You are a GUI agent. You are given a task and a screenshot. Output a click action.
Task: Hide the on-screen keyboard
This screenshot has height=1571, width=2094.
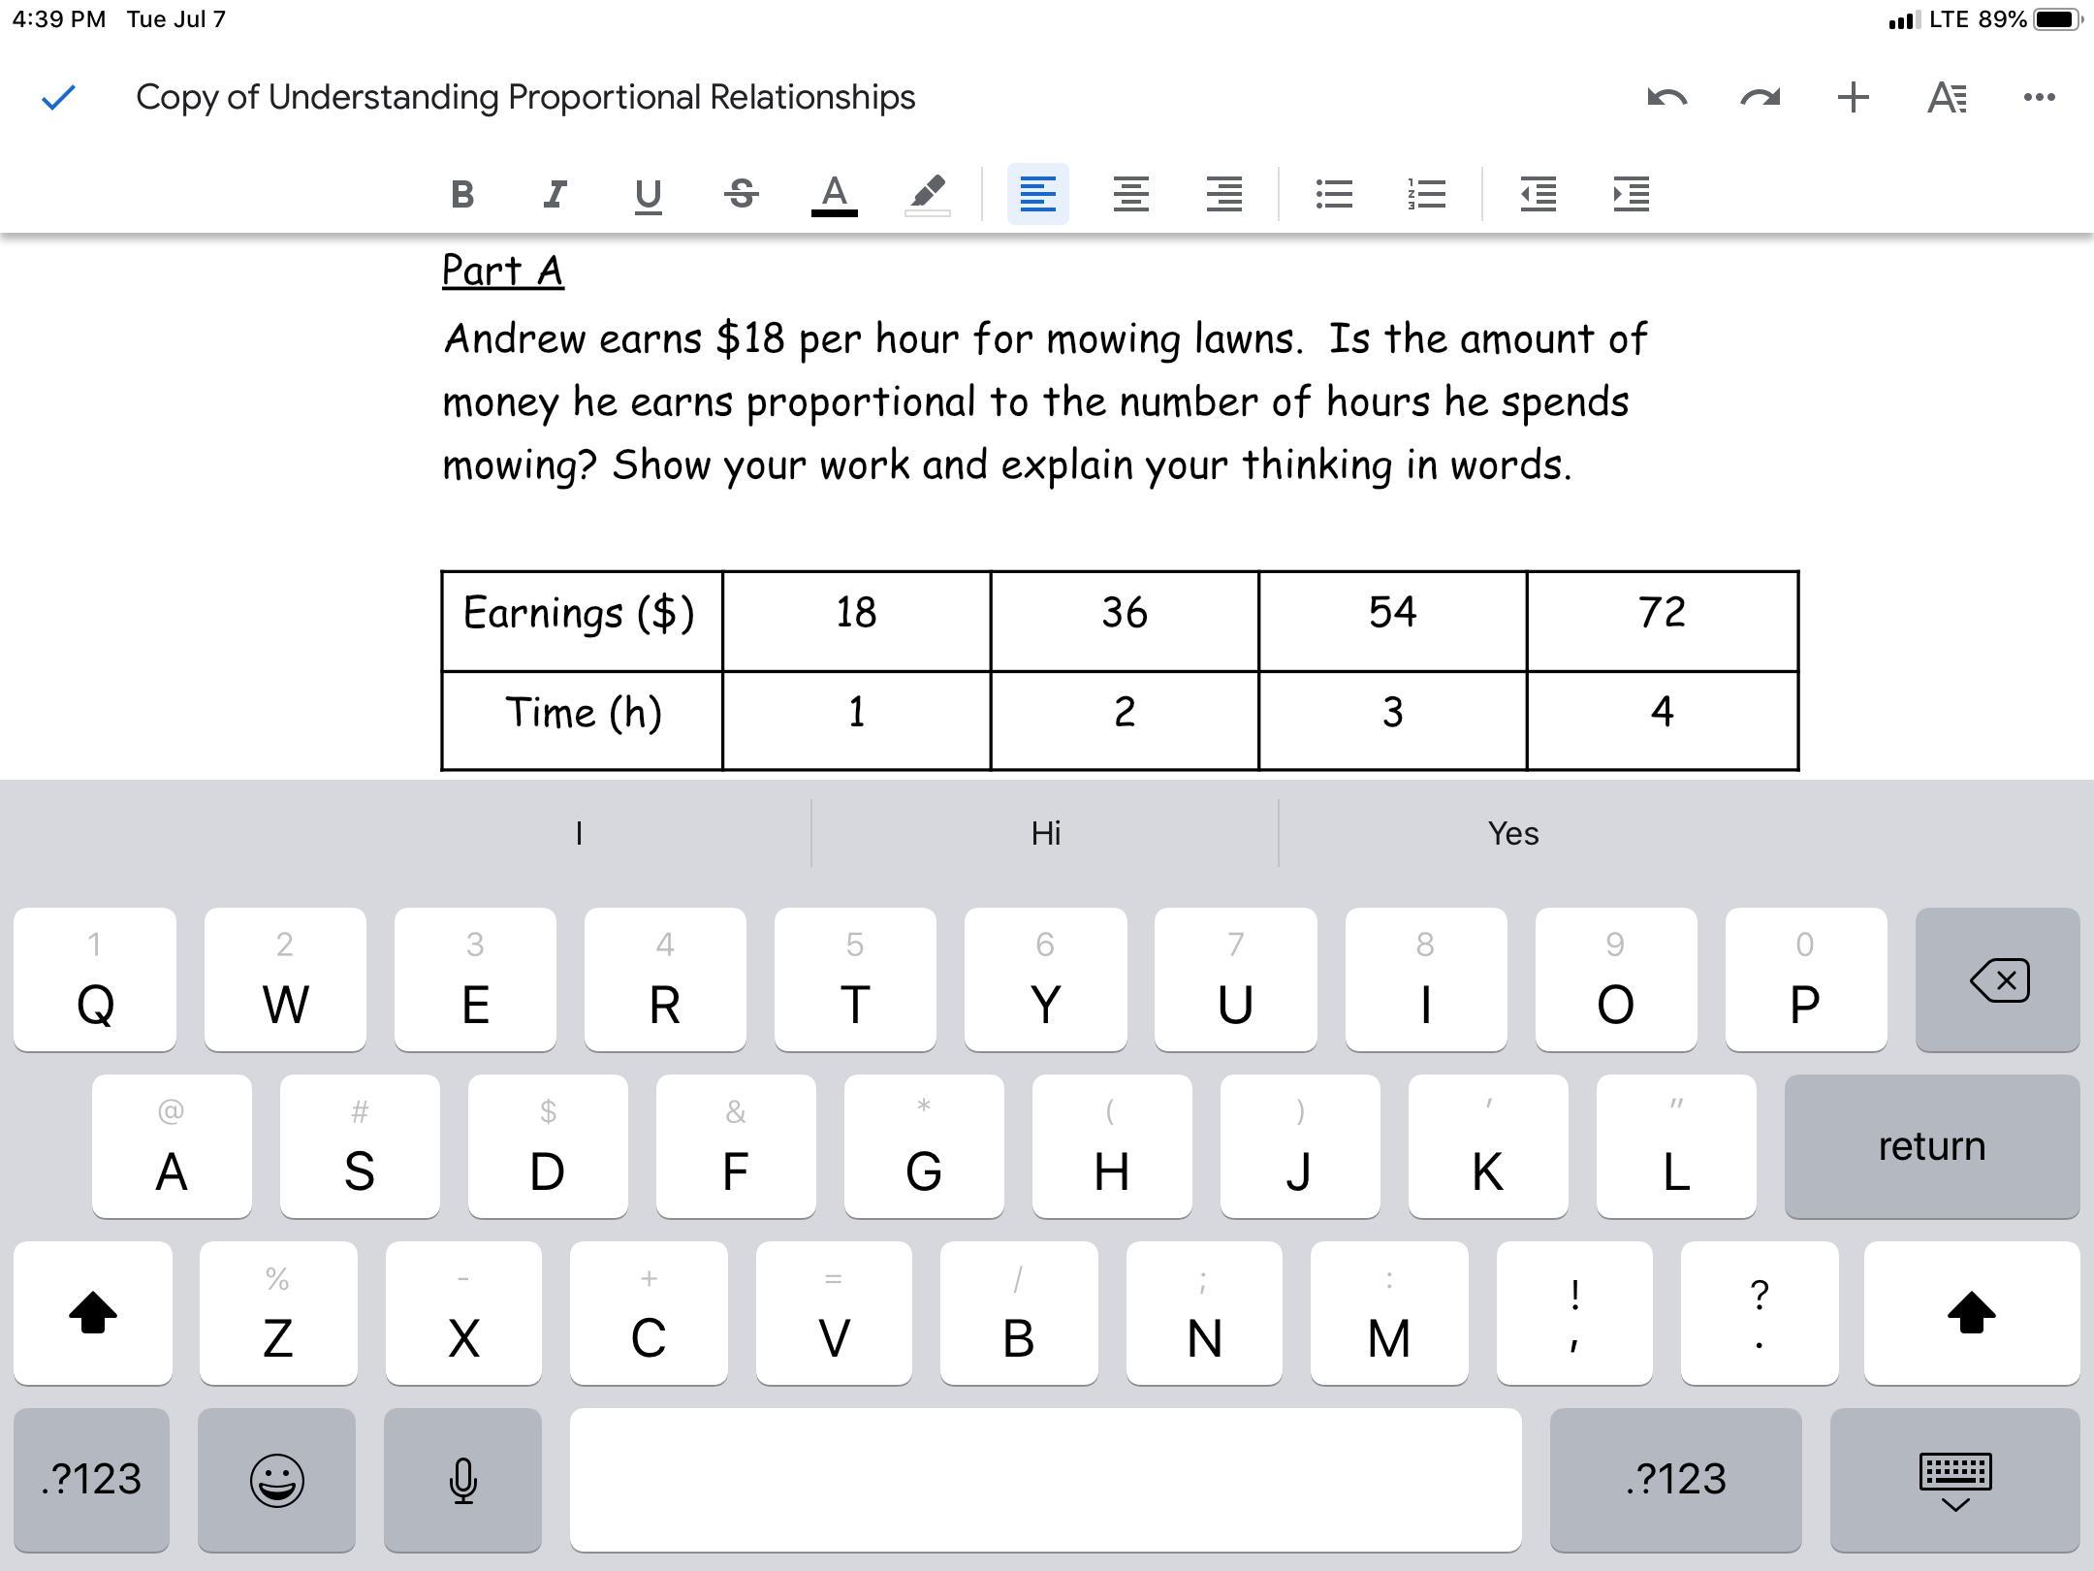click(1954, 1481)
